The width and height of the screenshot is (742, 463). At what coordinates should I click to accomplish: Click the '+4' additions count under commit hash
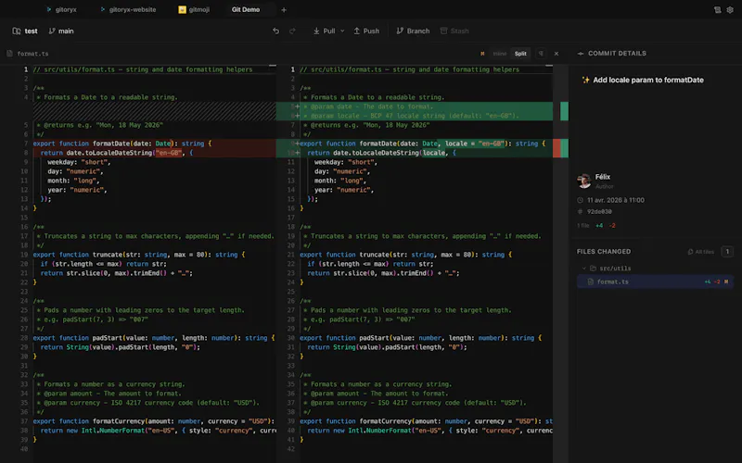(599, 225)
